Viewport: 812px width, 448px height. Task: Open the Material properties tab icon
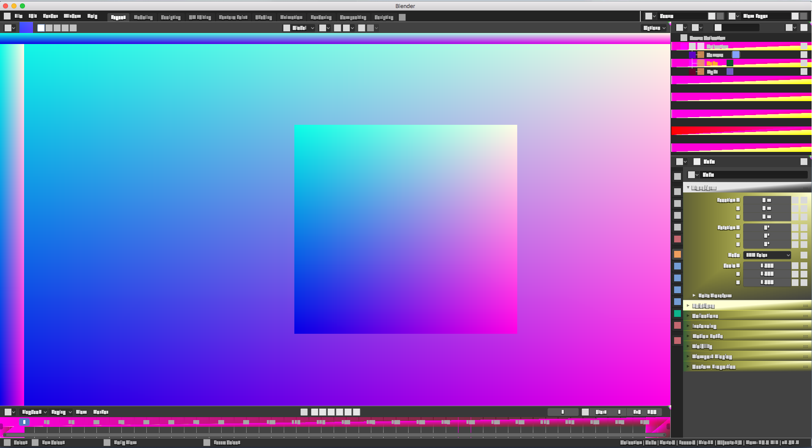click(x=678, y=325)
